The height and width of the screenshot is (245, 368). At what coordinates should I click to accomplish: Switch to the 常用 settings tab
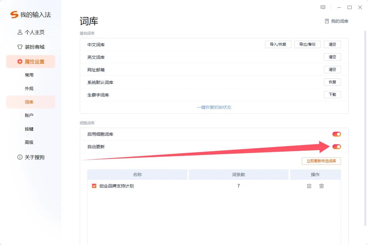[29, 75]
